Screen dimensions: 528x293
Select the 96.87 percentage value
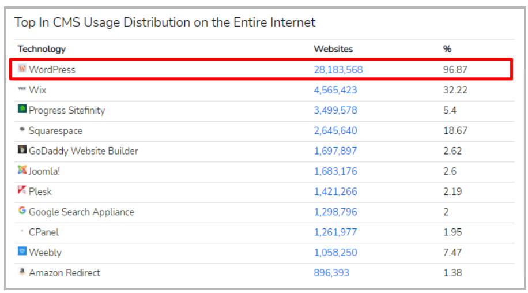click(x=455, y=70)
